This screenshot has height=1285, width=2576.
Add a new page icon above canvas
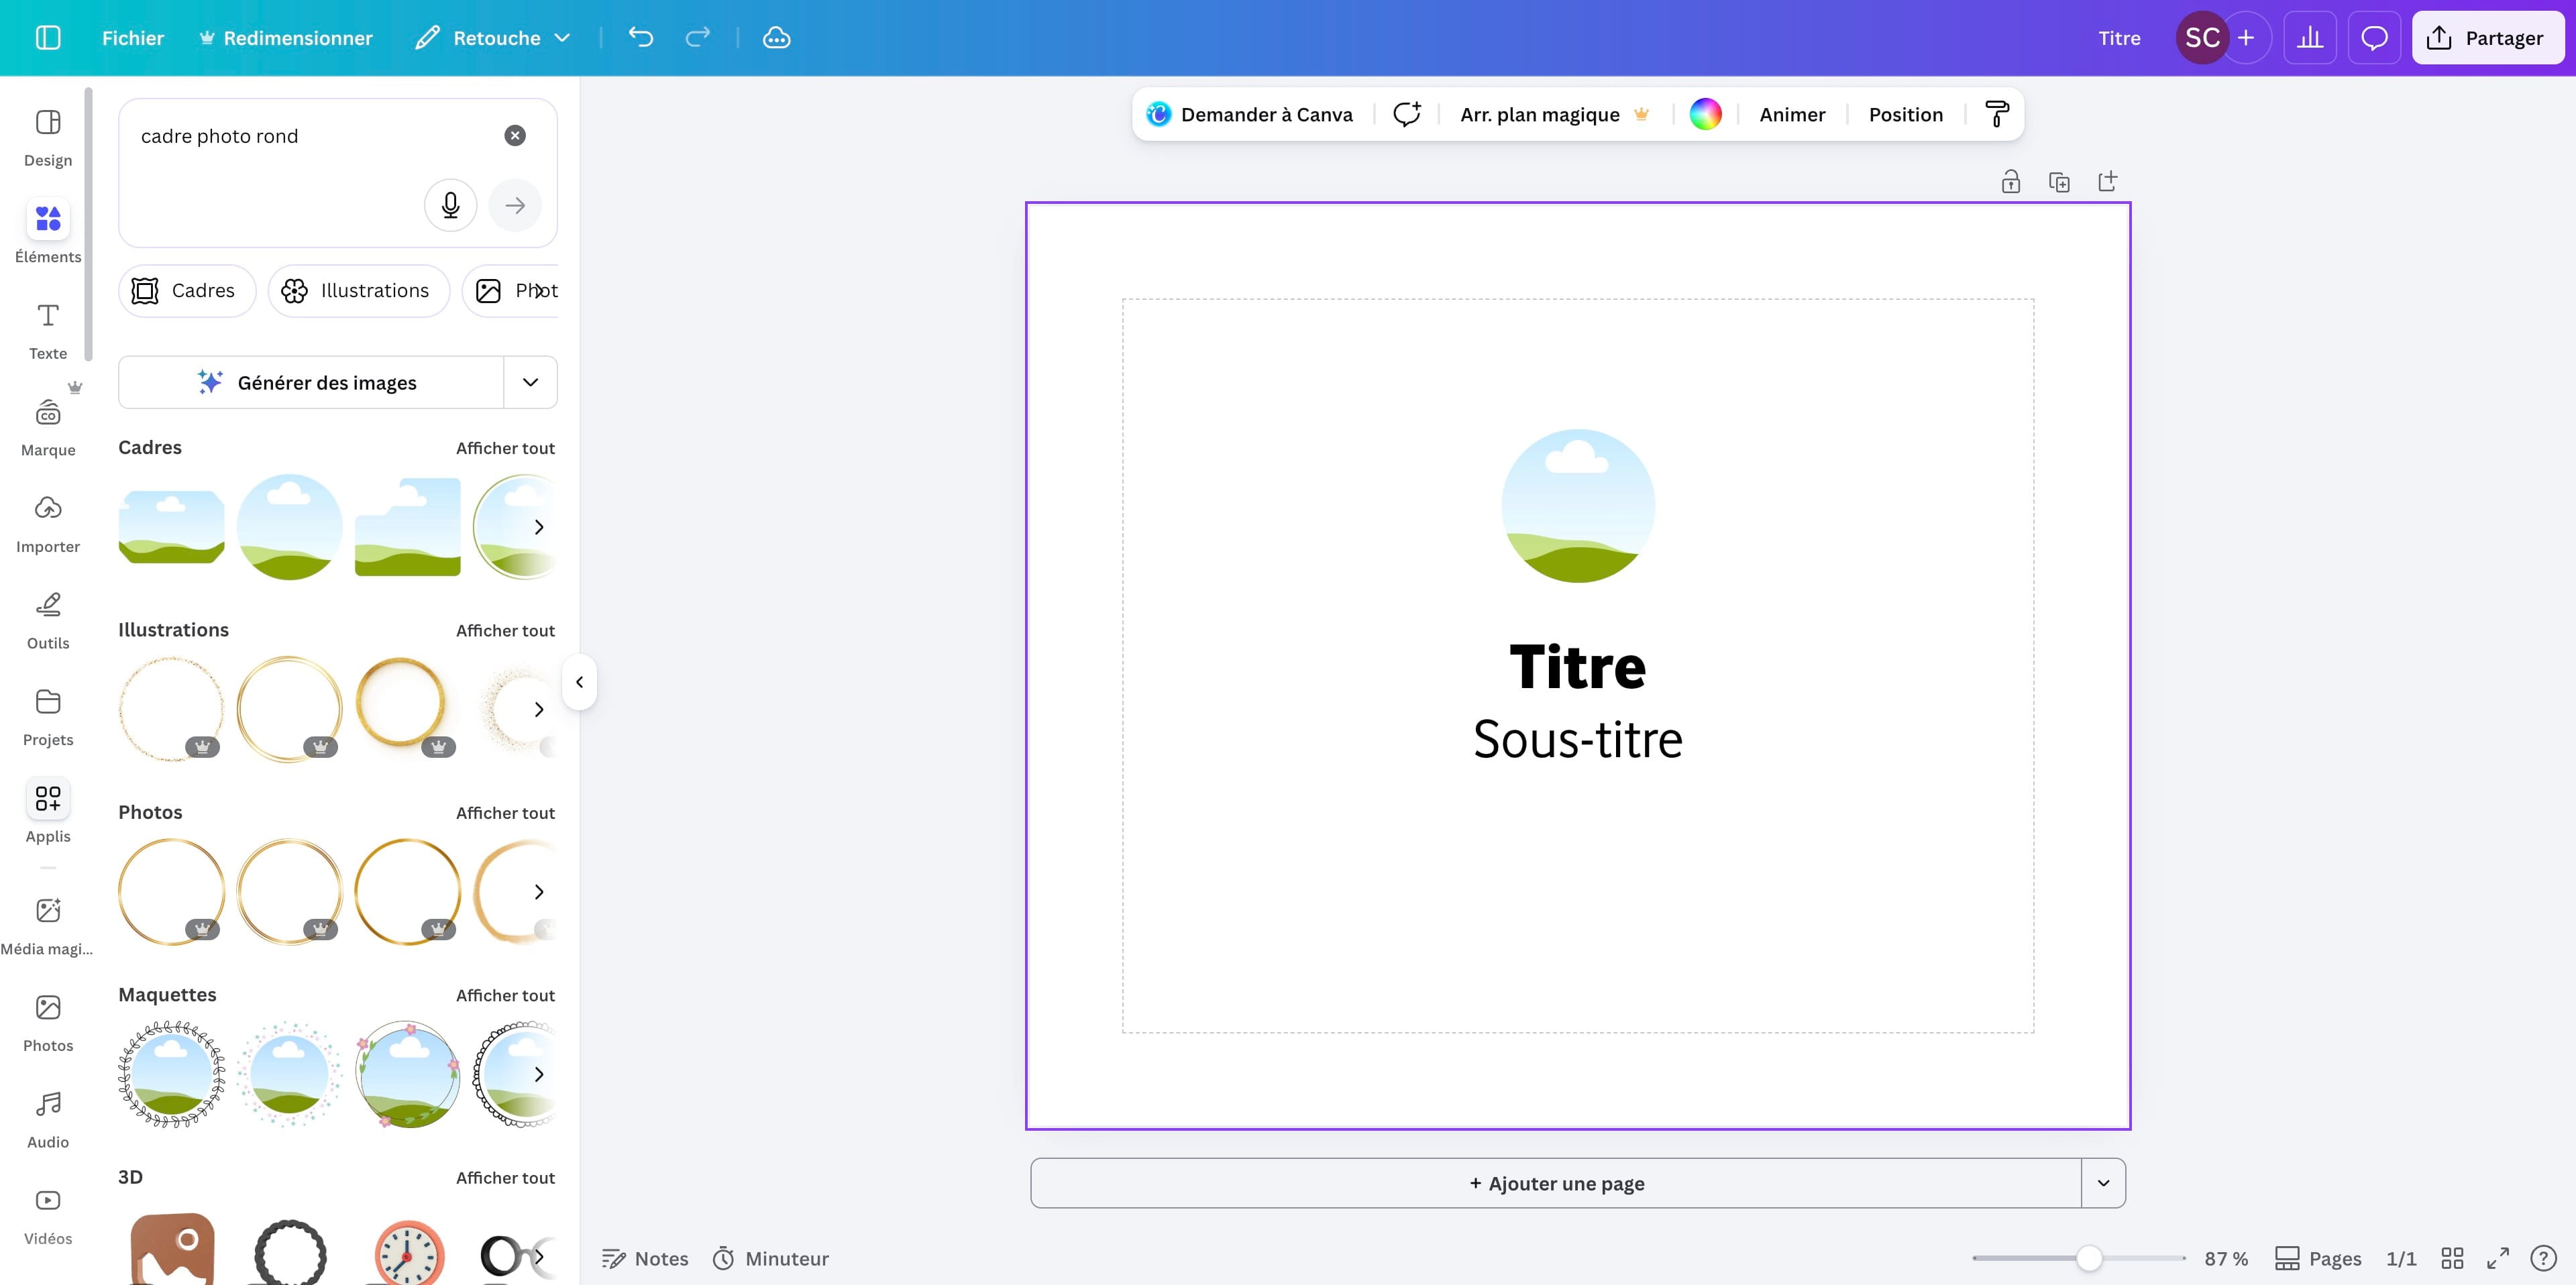pyautogui.click(x=2107, y=182)
